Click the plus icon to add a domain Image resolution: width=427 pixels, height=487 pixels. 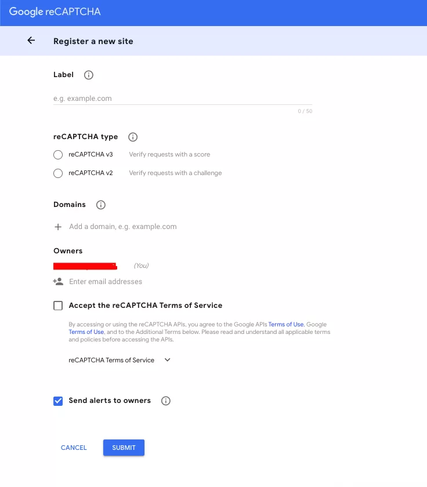(x=58, y=227)
